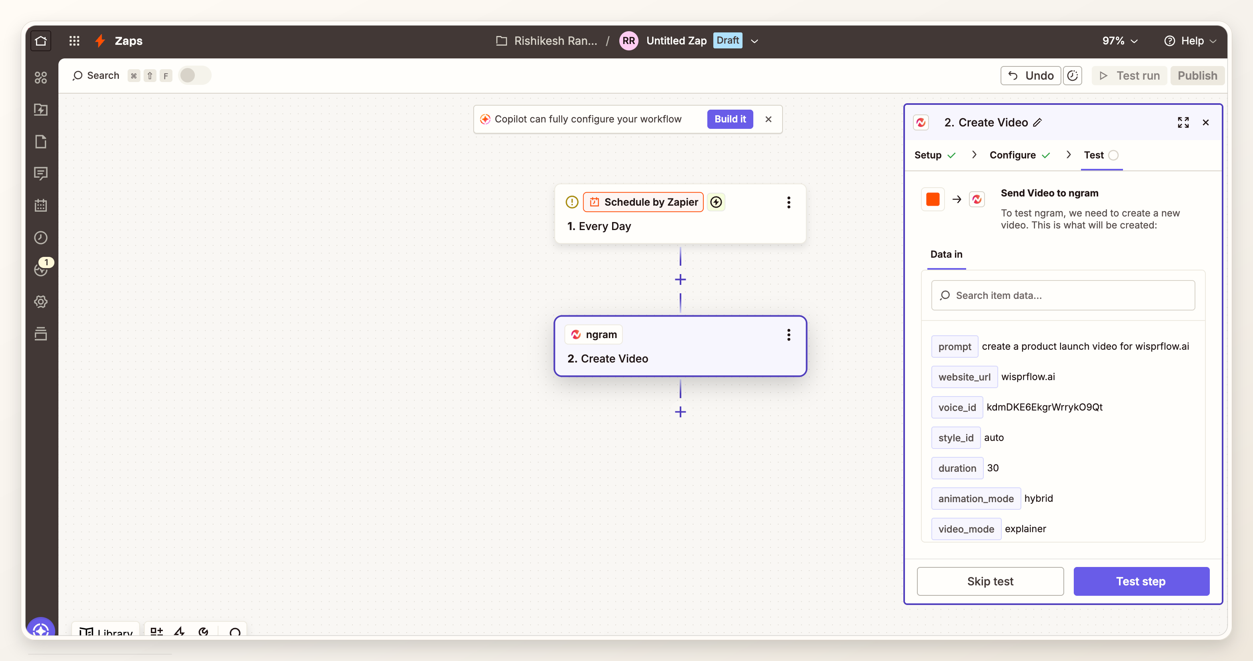Screen dimensions: 1253x661
Task: Click Skip test button
Action: (x=990, y=581)
